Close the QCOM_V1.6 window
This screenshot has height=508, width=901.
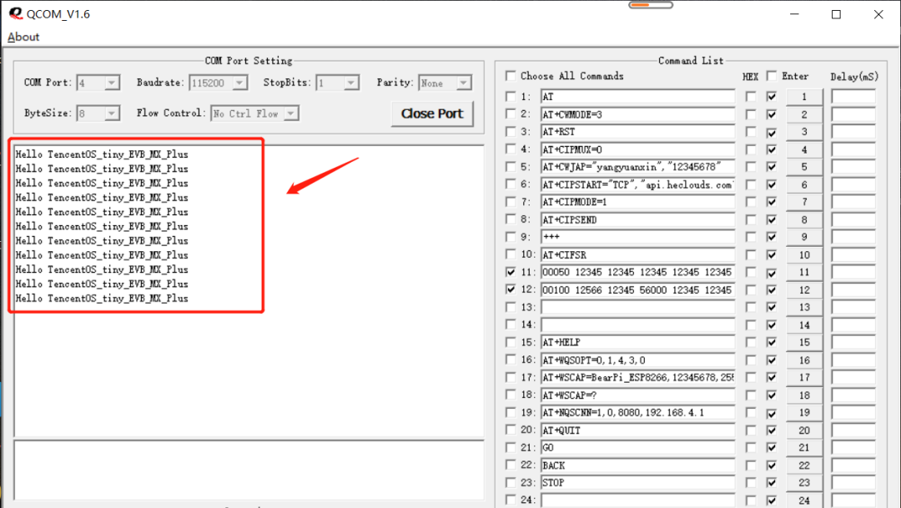(x=878, y=14)
